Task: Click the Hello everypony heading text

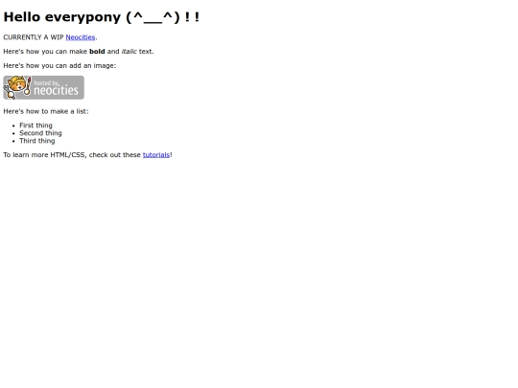Action: [x=62, y=17]
